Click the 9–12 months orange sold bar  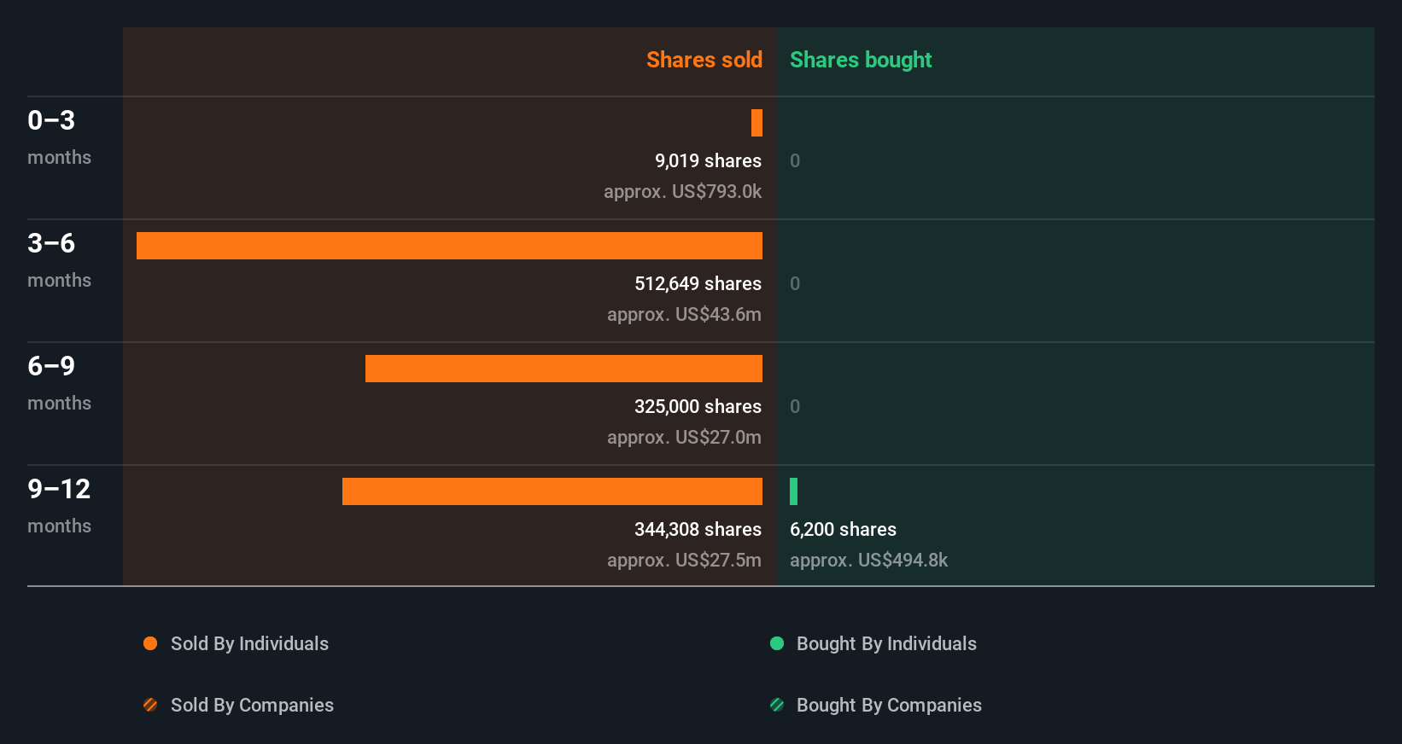coord(552,491)
